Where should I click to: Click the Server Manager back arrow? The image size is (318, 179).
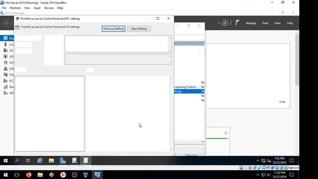(x=7, y=23)
